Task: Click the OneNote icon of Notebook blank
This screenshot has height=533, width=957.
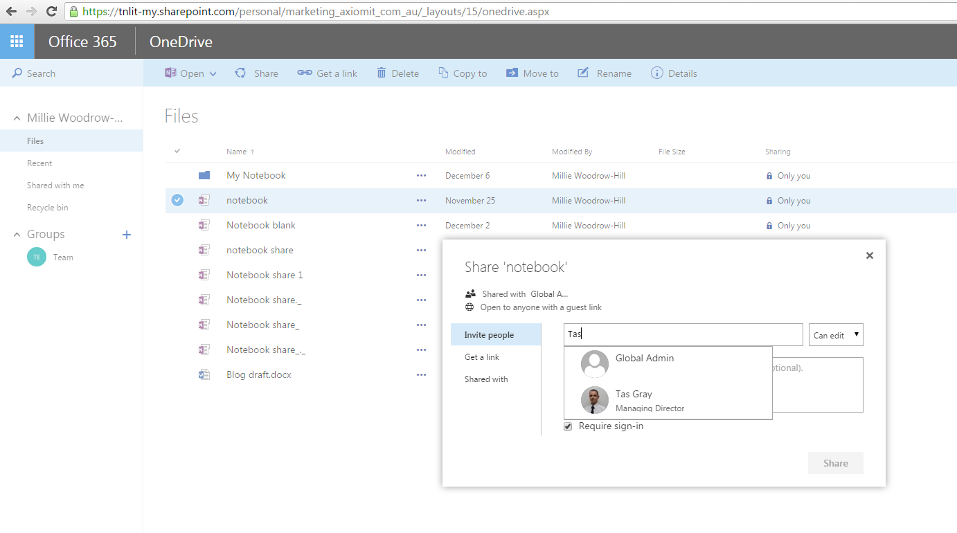Action: pyautogui.click(x=204, y=225)
